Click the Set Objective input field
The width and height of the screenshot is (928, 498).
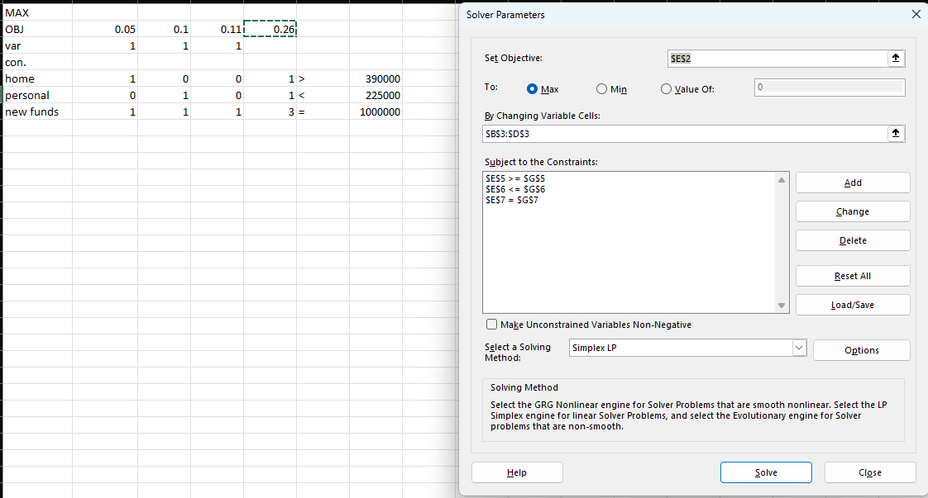(x=777, y=58)
